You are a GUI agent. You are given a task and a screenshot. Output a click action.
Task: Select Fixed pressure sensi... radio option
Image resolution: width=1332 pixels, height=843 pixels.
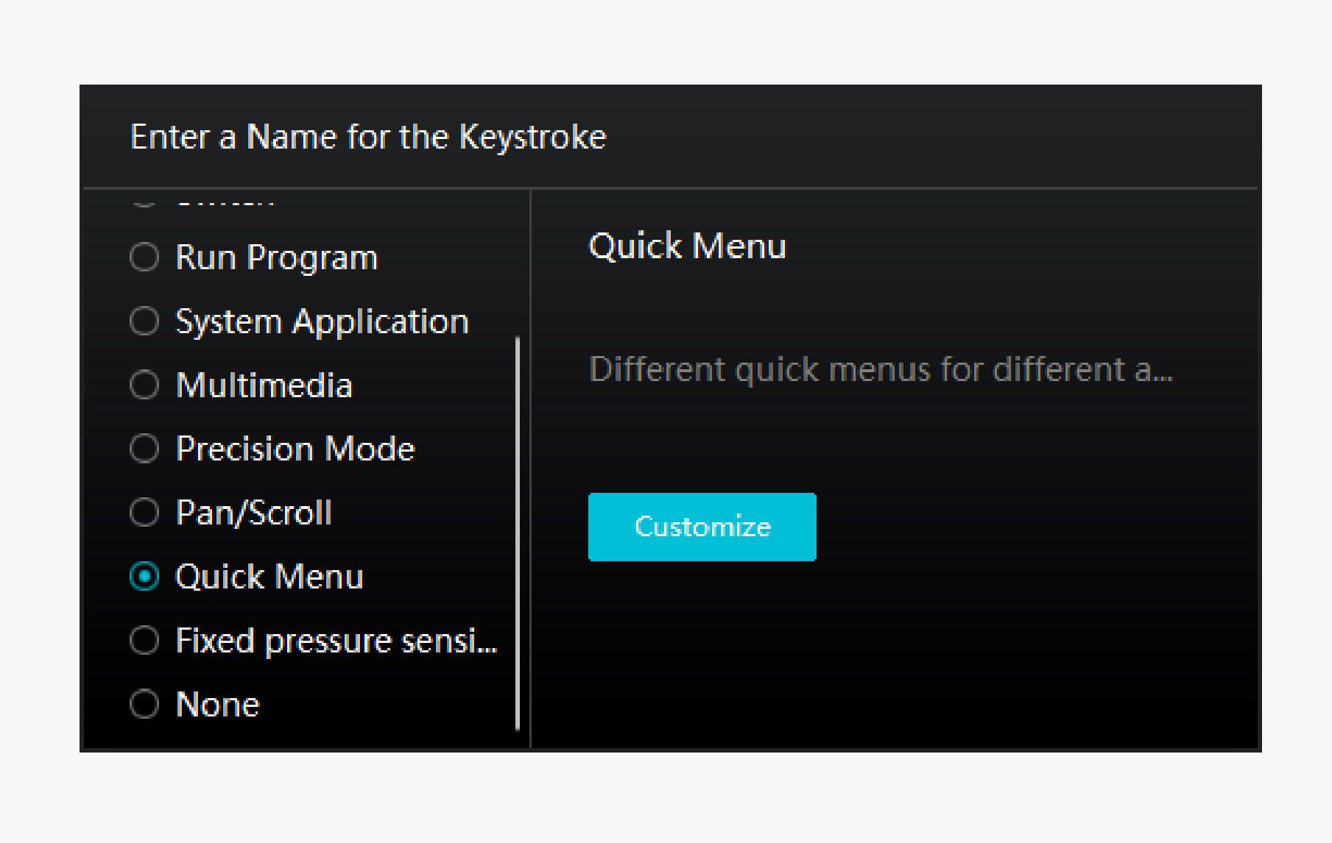tap(144, 641)
